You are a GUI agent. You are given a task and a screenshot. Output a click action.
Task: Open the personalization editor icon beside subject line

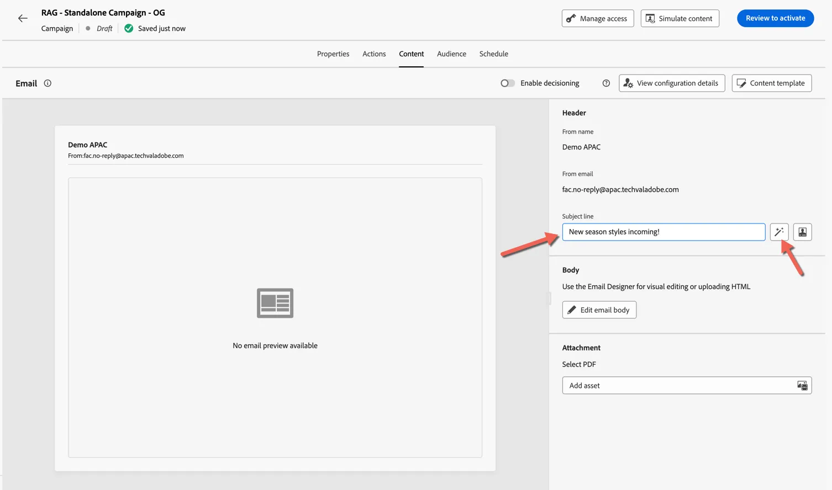802,232
